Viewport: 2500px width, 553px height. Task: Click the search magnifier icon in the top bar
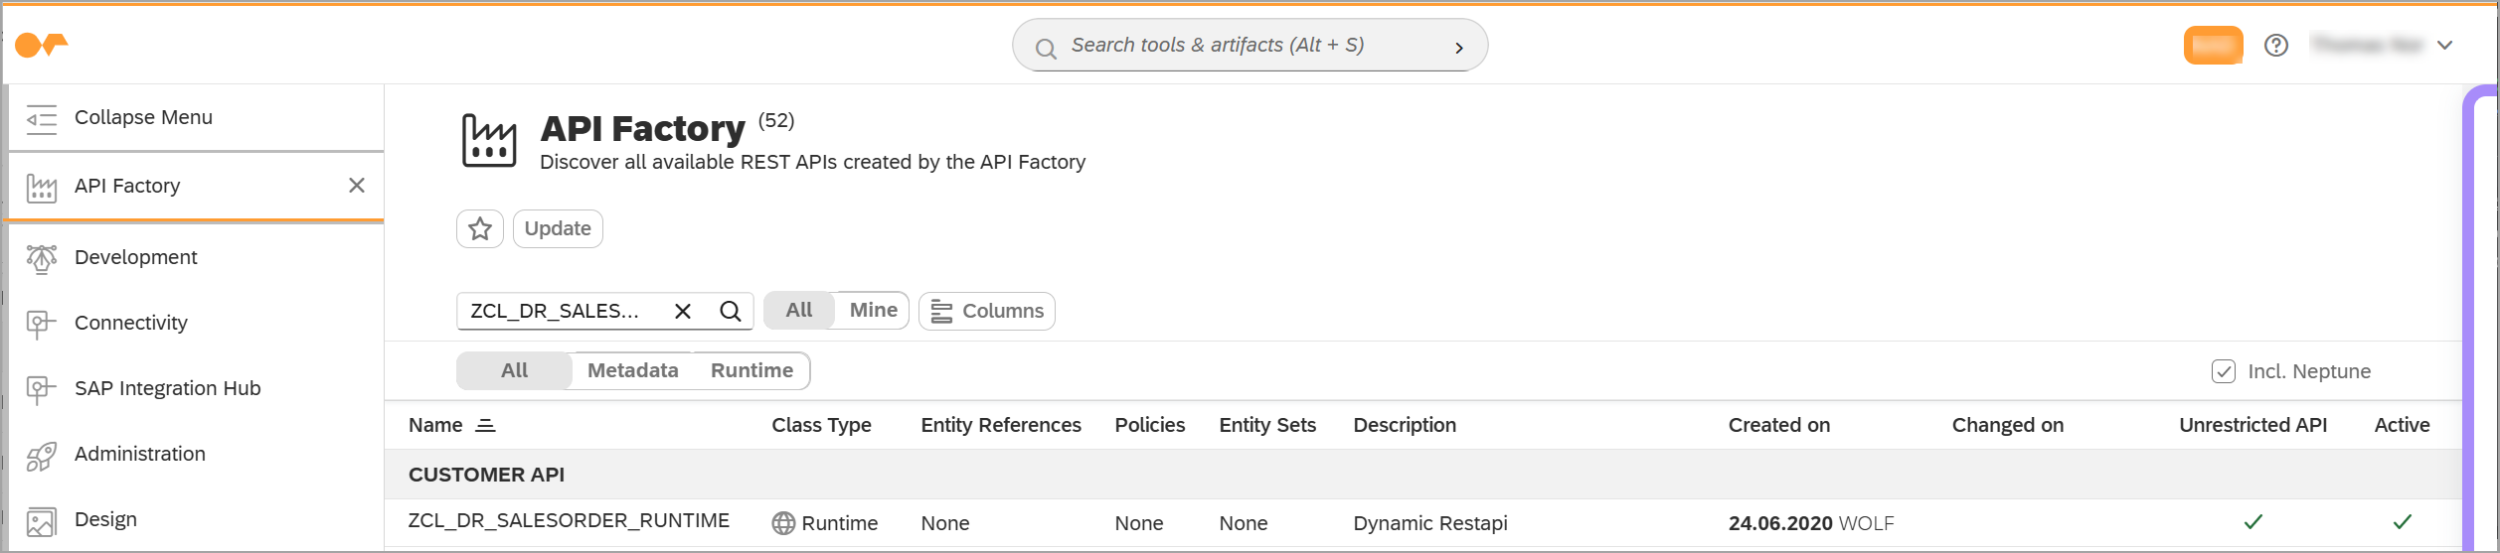(x=1046, y=48)
